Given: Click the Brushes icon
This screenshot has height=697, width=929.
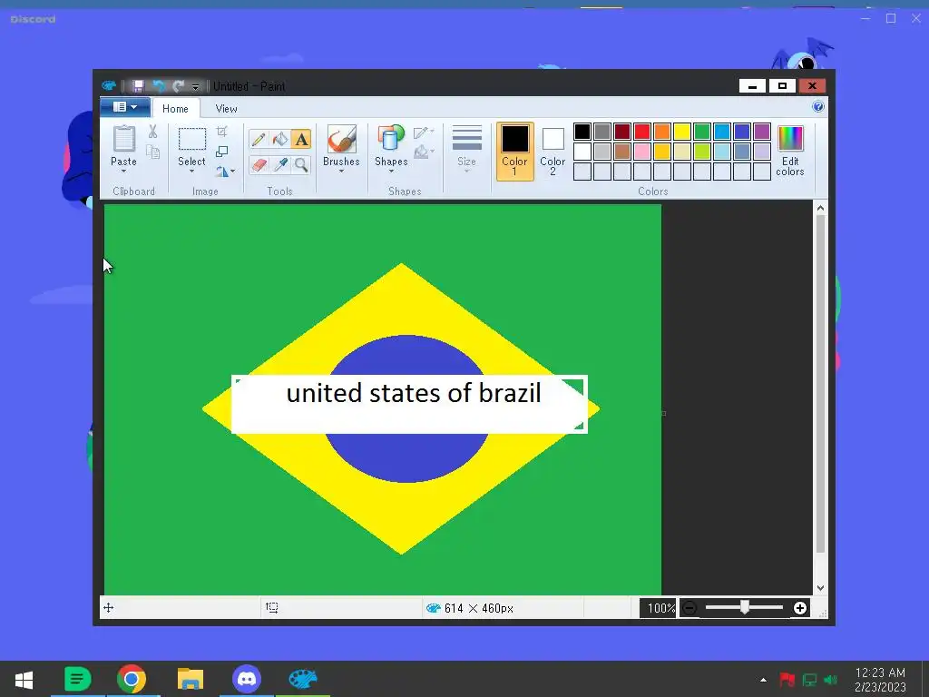Looking at the screenshot, I should coord(342,139).
